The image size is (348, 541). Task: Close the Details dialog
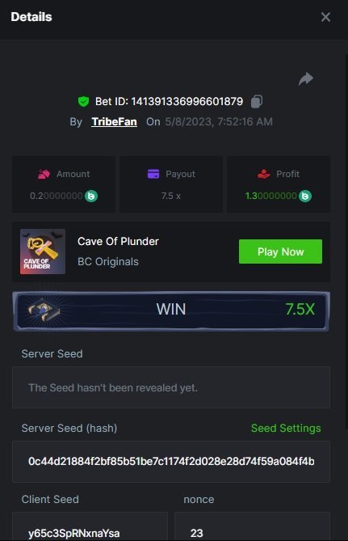(x=325, y=17)
